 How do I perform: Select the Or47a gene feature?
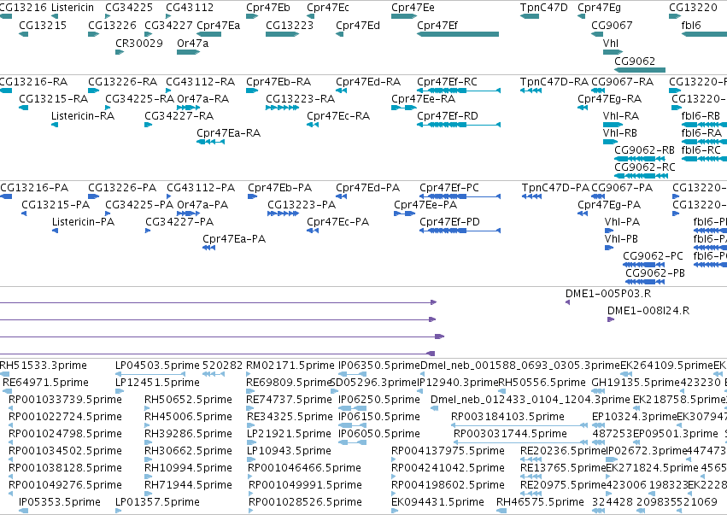point(188,52)
